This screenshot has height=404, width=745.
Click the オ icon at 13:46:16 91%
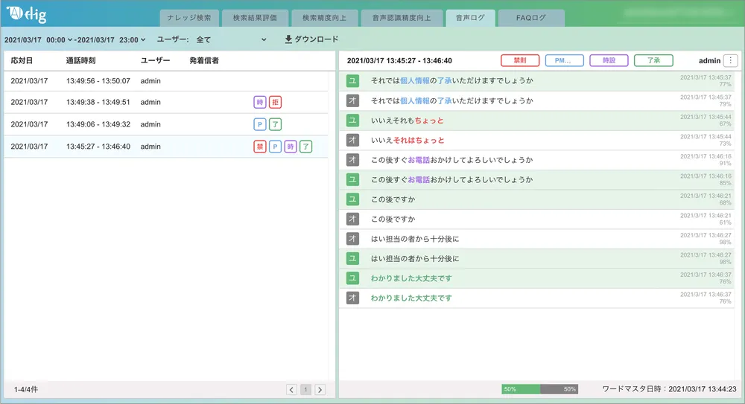352,160
